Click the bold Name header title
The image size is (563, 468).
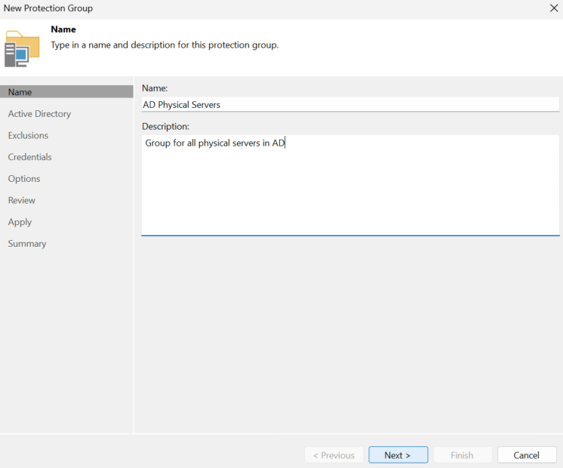[x=63, y=29]
